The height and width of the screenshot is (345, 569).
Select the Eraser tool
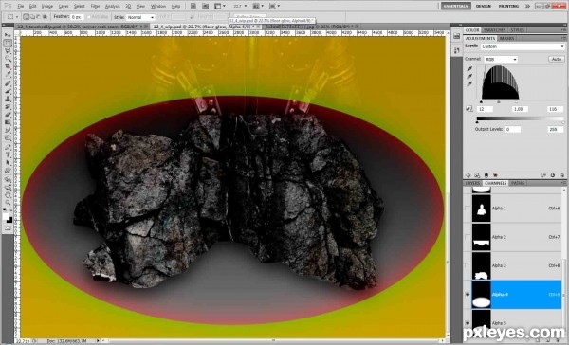click(x=8, y=115)
